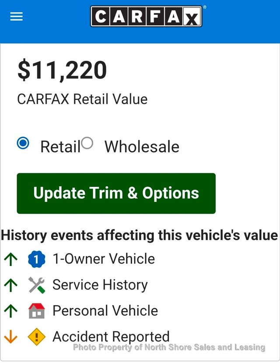This screenshot has height=363, width=280.
Task: Click the blue 1-Owner badge icon
Action: pos(37,260)
